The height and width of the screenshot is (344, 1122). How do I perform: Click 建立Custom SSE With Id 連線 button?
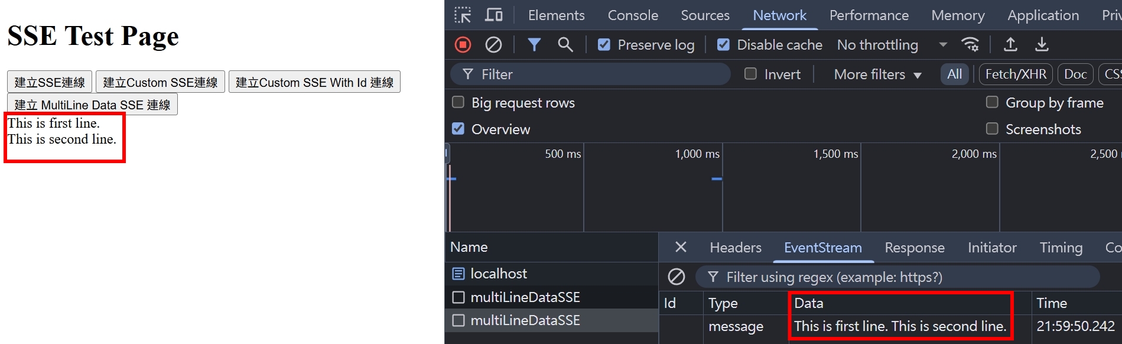[x=314, y=82]
